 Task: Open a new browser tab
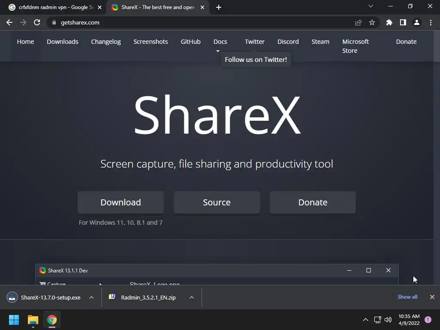pyautogui.click(x=219, y=7)
